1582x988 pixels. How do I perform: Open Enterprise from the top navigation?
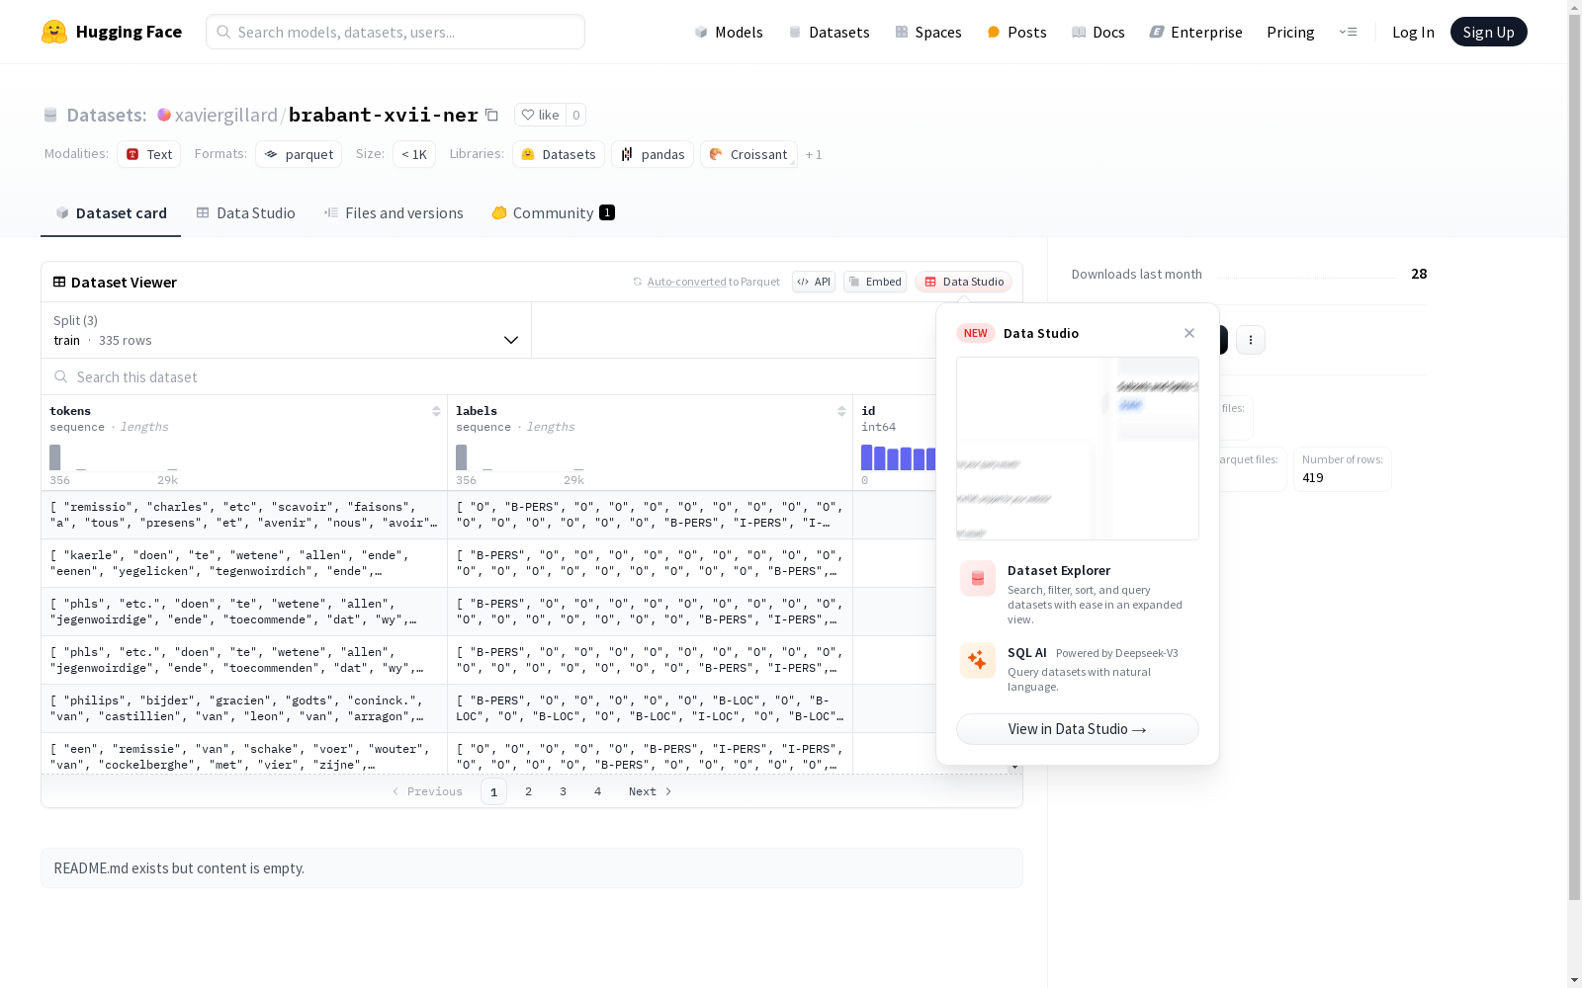pyautogui.click(x=1195, y=32)
